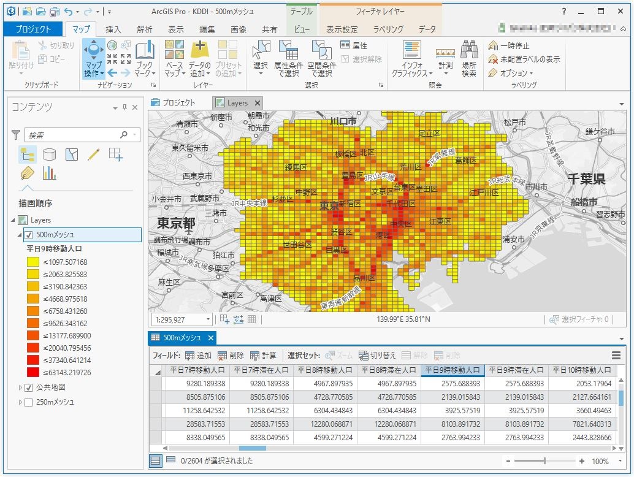Switch to the ラベリング ribbon tab
634x477 pixels.
coord(388,29)
